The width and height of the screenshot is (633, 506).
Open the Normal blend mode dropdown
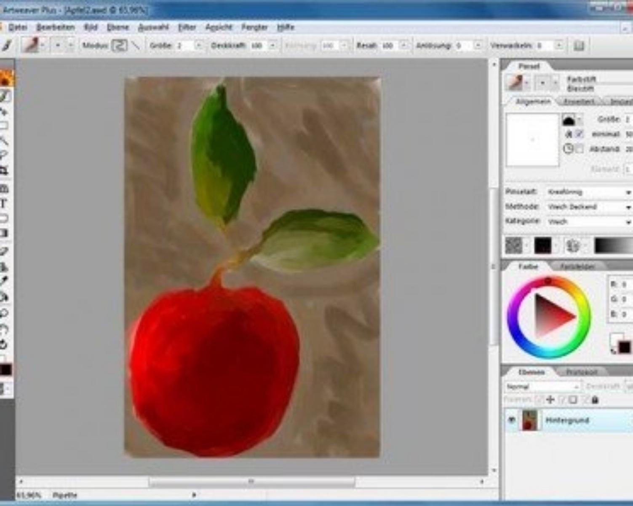(x=542, y=387)
